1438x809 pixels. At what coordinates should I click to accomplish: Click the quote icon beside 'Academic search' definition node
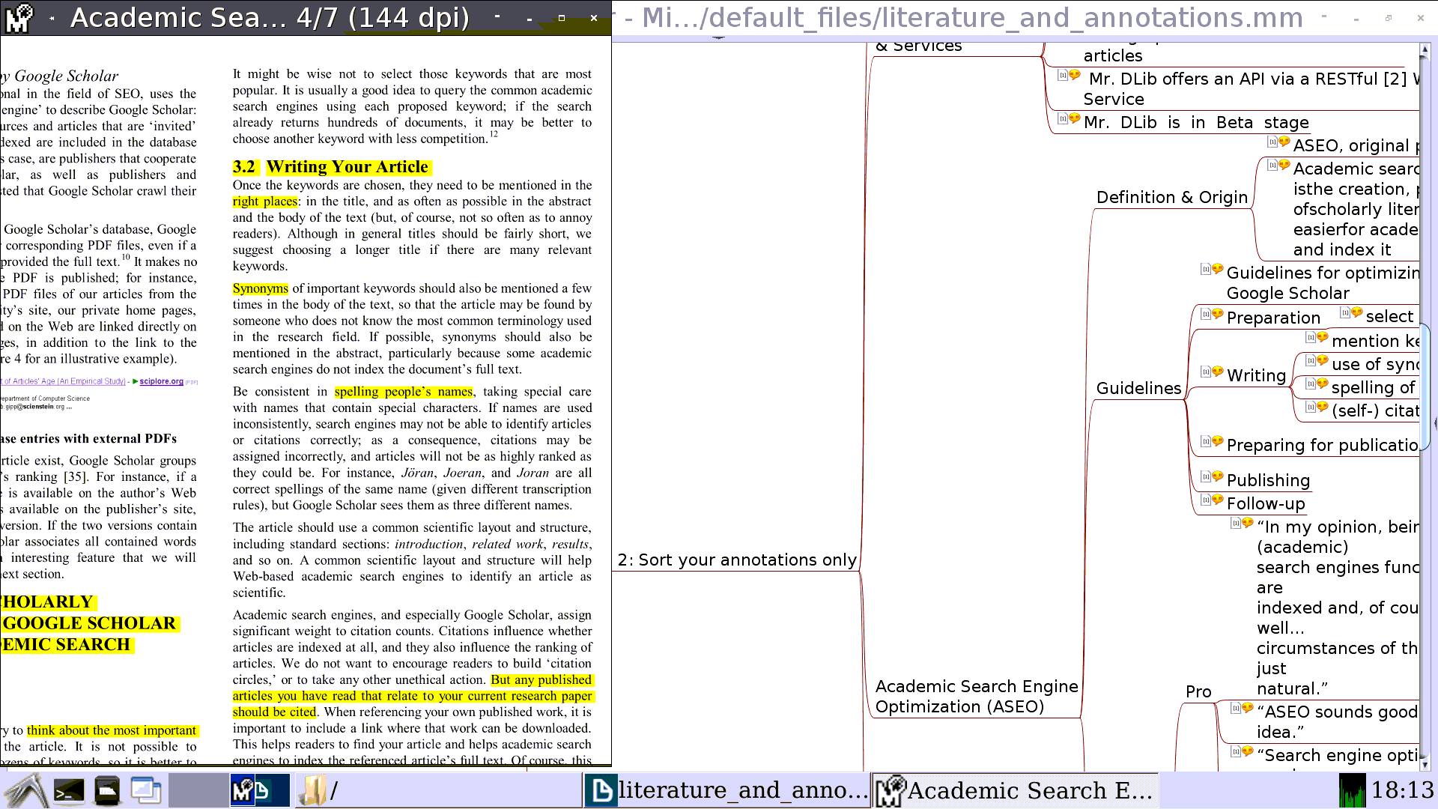pyautogui.click(x=1284, y=165)
